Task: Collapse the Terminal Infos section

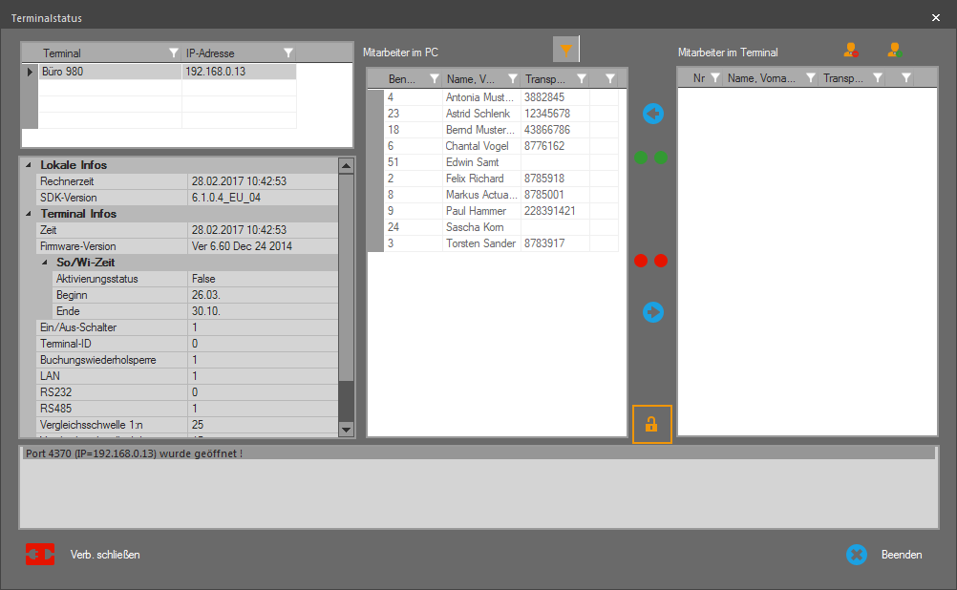Action: [x=28, y=214]
